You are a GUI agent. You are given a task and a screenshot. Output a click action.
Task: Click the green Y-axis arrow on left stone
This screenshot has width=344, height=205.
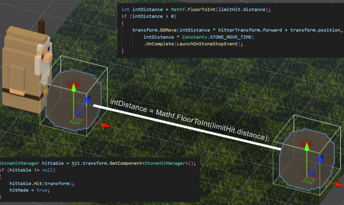(x=74, y=87)
